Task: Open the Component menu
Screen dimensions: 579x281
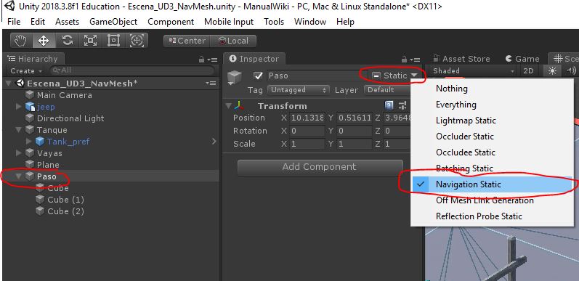Action: click(x=171, y=22)
